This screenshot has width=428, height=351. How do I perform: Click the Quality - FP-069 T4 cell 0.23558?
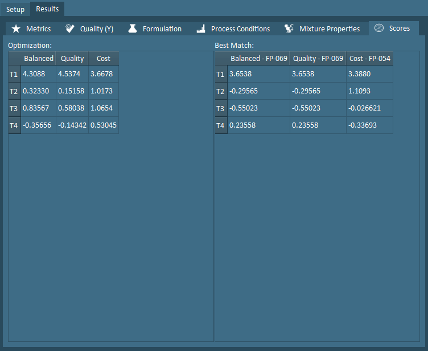tap(318, 125)
